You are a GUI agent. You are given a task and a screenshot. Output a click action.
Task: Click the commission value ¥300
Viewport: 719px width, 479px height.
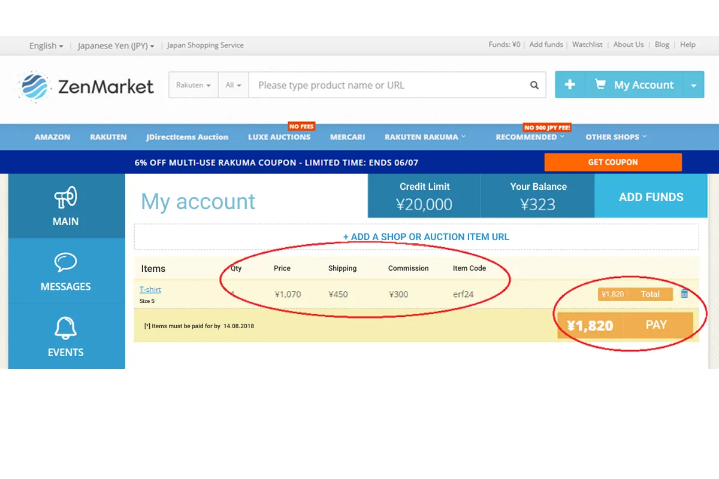398,294
